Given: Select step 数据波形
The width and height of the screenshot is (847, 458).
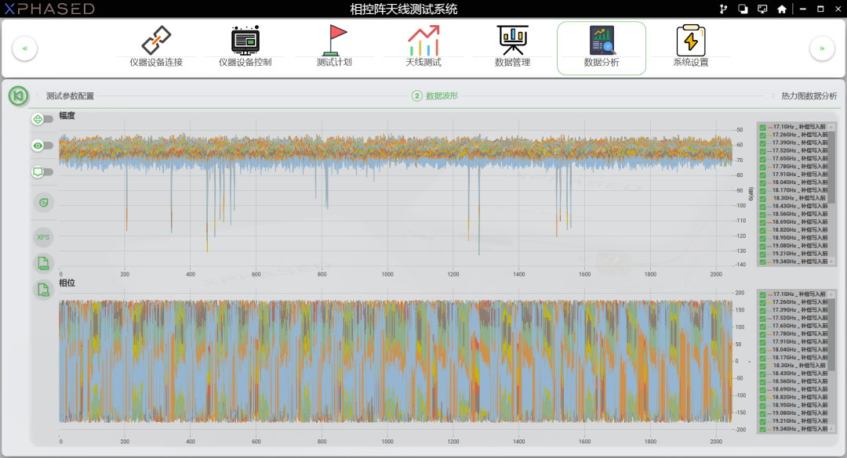Looking at the screenshot, I should tap(435, 96).
